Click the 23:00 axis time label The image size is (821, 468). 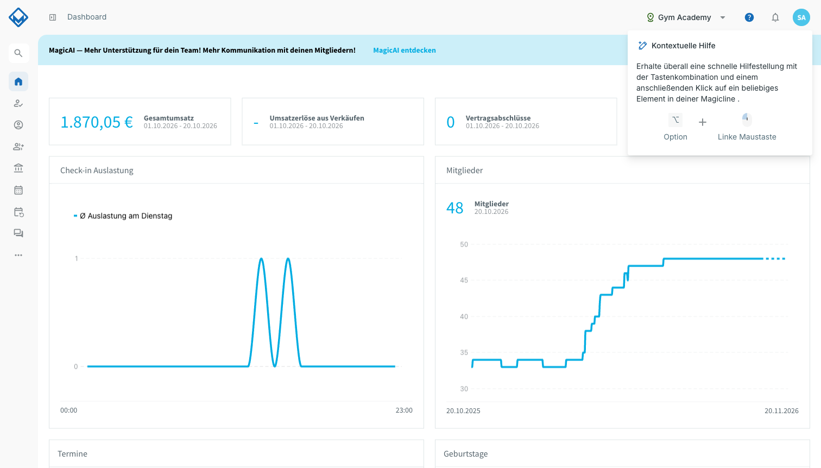tap(404, 410)
